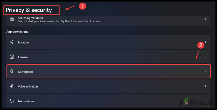This screenshot has width=217, height=110.
Task: Open the Location permissions entry
Action: click(x=108, y=42)
